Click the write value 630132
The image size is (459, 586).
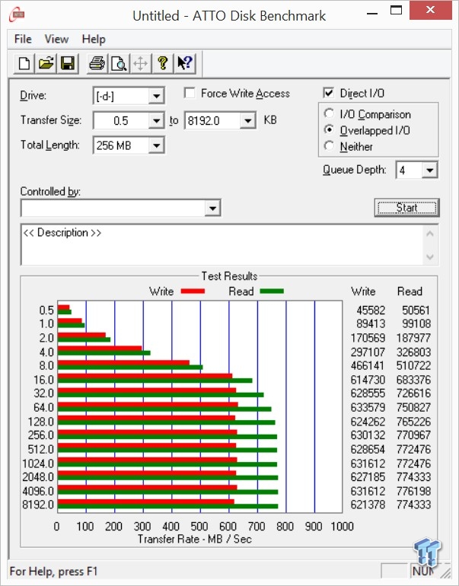pyautogui.click(x=368, y=435)
